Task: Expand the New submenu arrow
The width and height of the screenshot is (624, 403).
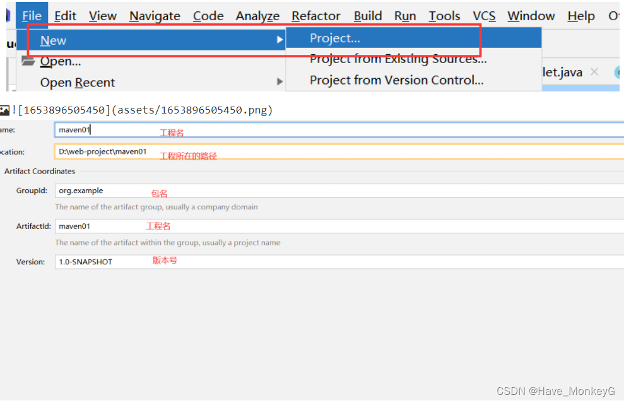Action: [280, 40]
